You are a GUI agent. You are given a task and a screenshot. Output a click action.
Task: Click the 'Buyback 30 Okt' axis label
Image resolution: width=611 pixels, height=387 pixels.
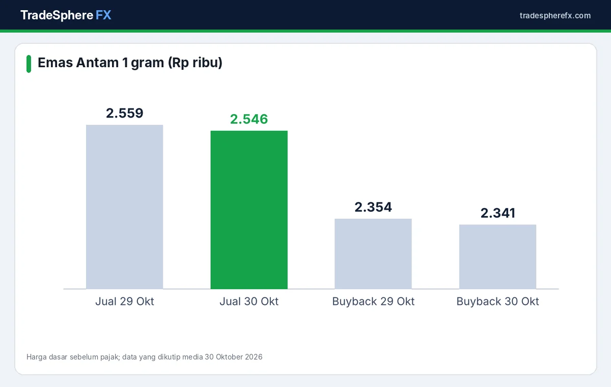(497, 301)
